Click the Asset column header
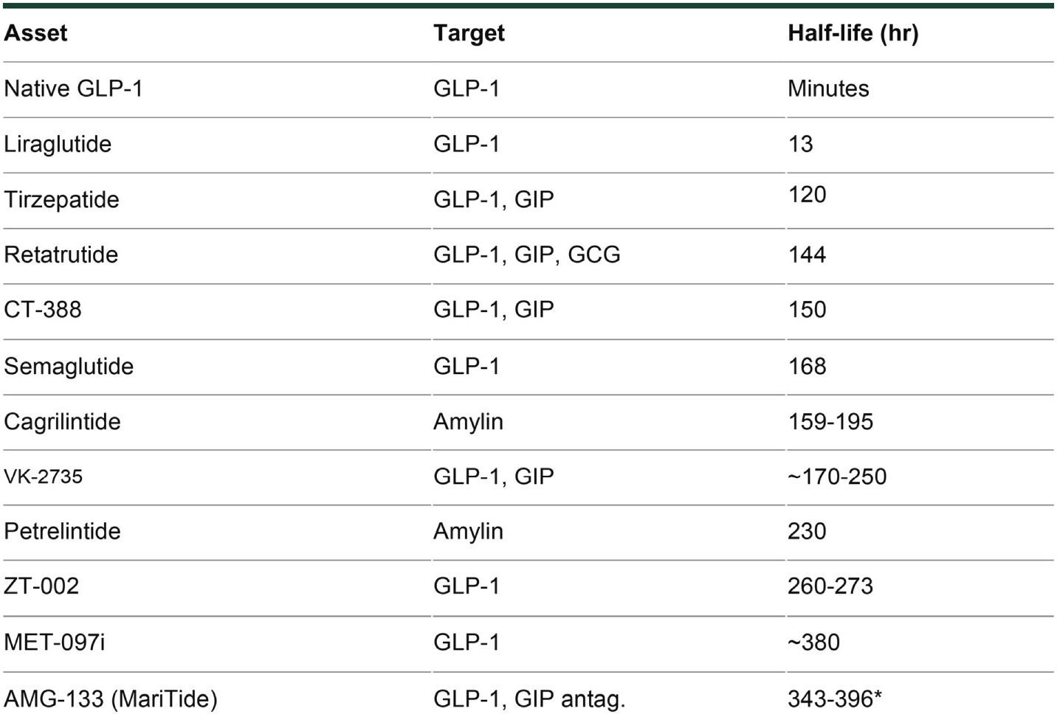The image size is (1057, 717). click(x=35, y=33)
